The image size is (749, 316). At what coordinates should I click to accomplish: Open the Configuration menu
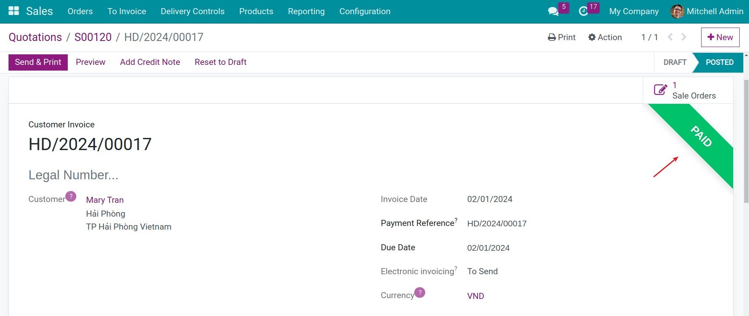(365, 11)
